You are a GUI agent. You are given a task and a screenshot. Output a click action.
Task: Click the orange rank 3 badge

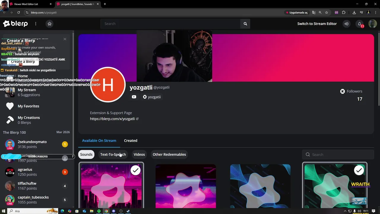[65, 172]
